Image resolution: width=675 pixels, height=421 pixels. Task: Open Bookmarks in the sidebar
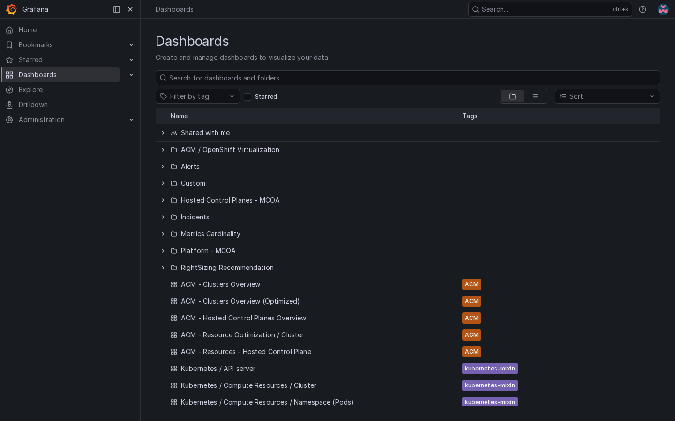pos(36,45)
